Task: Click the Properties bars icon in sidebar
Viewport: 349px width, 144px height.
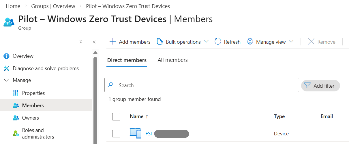Action: coord(16,93)
